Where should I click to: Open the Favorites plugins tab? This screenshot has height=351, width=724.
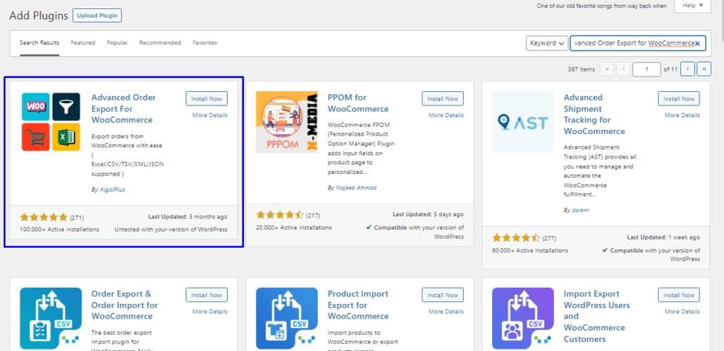(x=205, y=43)
